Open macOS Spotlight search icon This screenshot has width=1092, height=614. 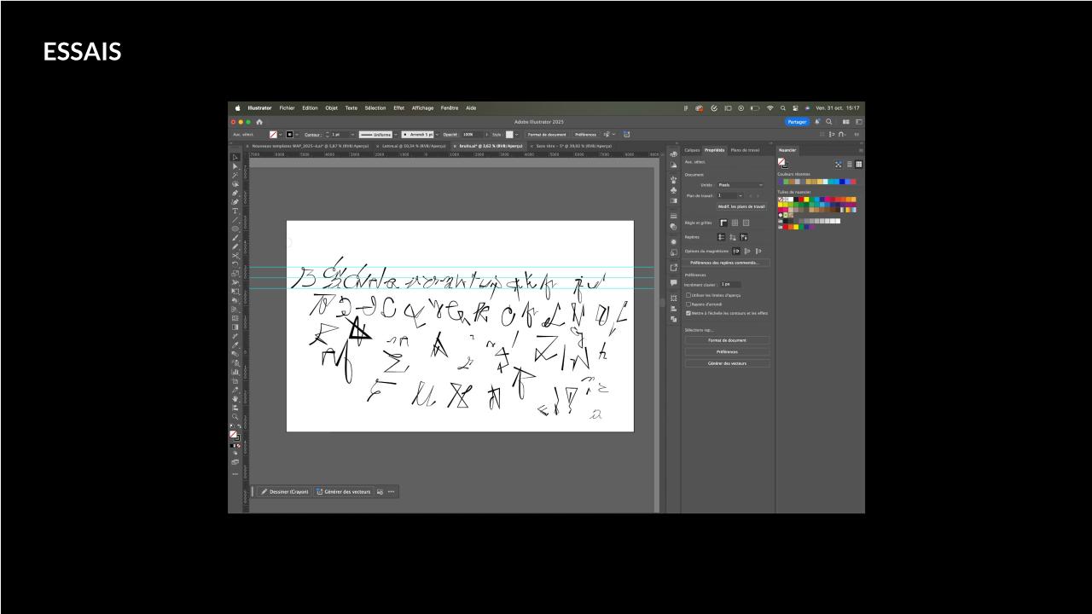tap(782, 108)
